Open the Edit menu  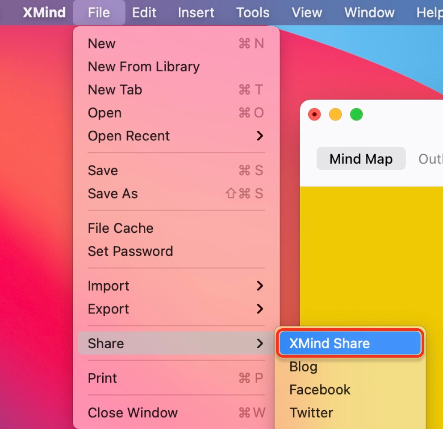pos(144,12)
